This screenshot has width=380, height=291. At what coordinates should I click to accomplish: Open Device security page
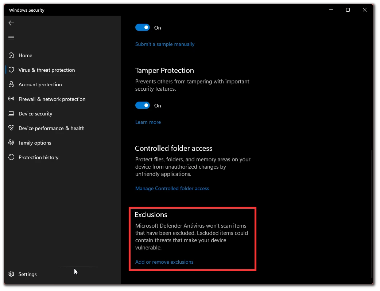tap(35, 114)
